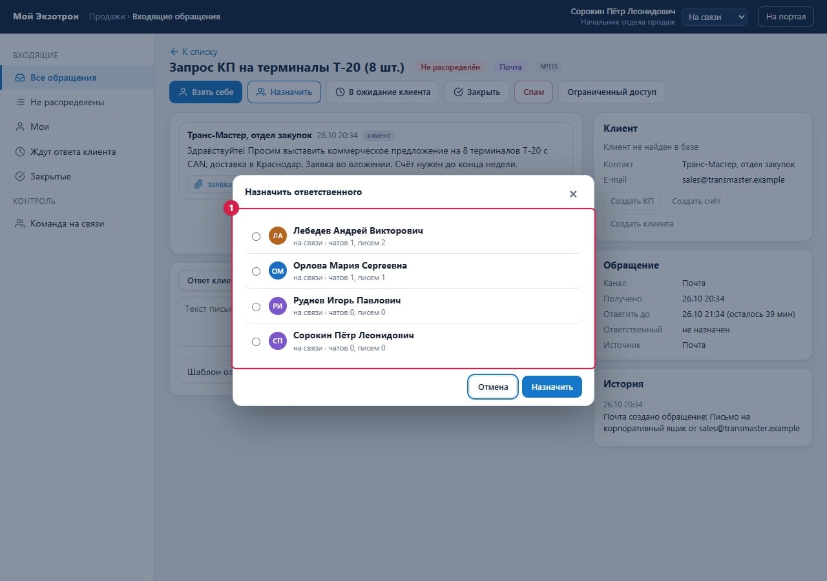Viewport: 827px width, 581px height.
Task: Open Мои sidebar item
Action: (x=78, y=127)
